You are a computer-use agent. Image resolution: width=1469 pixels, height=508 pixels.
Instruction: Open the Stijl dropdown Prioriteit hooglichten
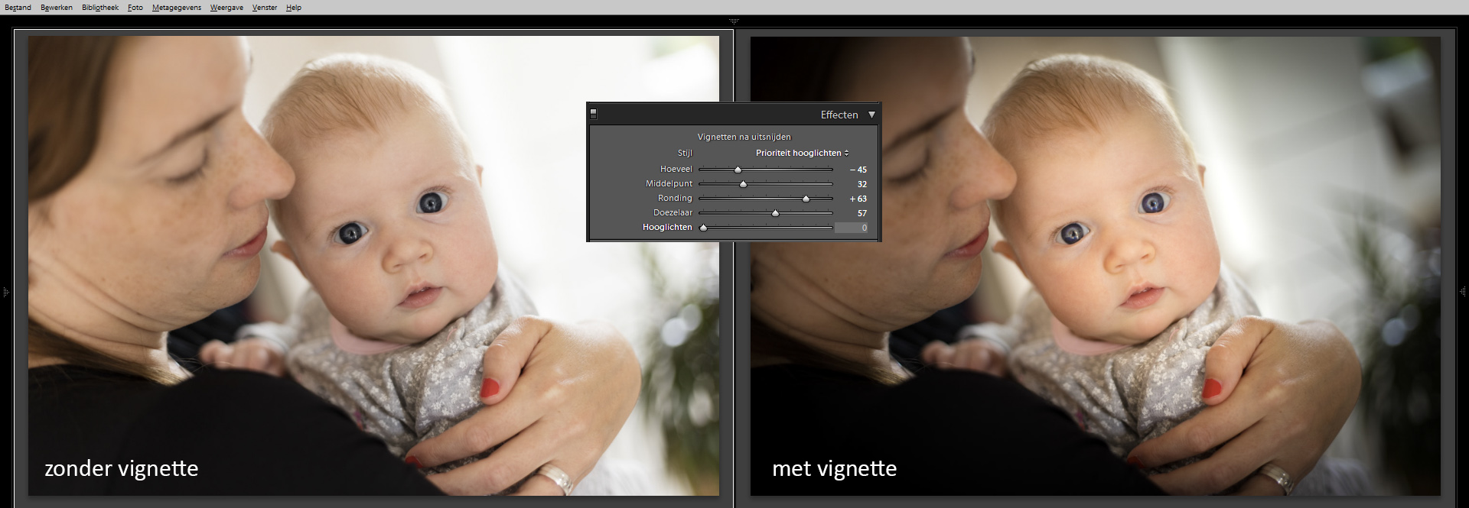pyautogui.click(x=802, y=153)
